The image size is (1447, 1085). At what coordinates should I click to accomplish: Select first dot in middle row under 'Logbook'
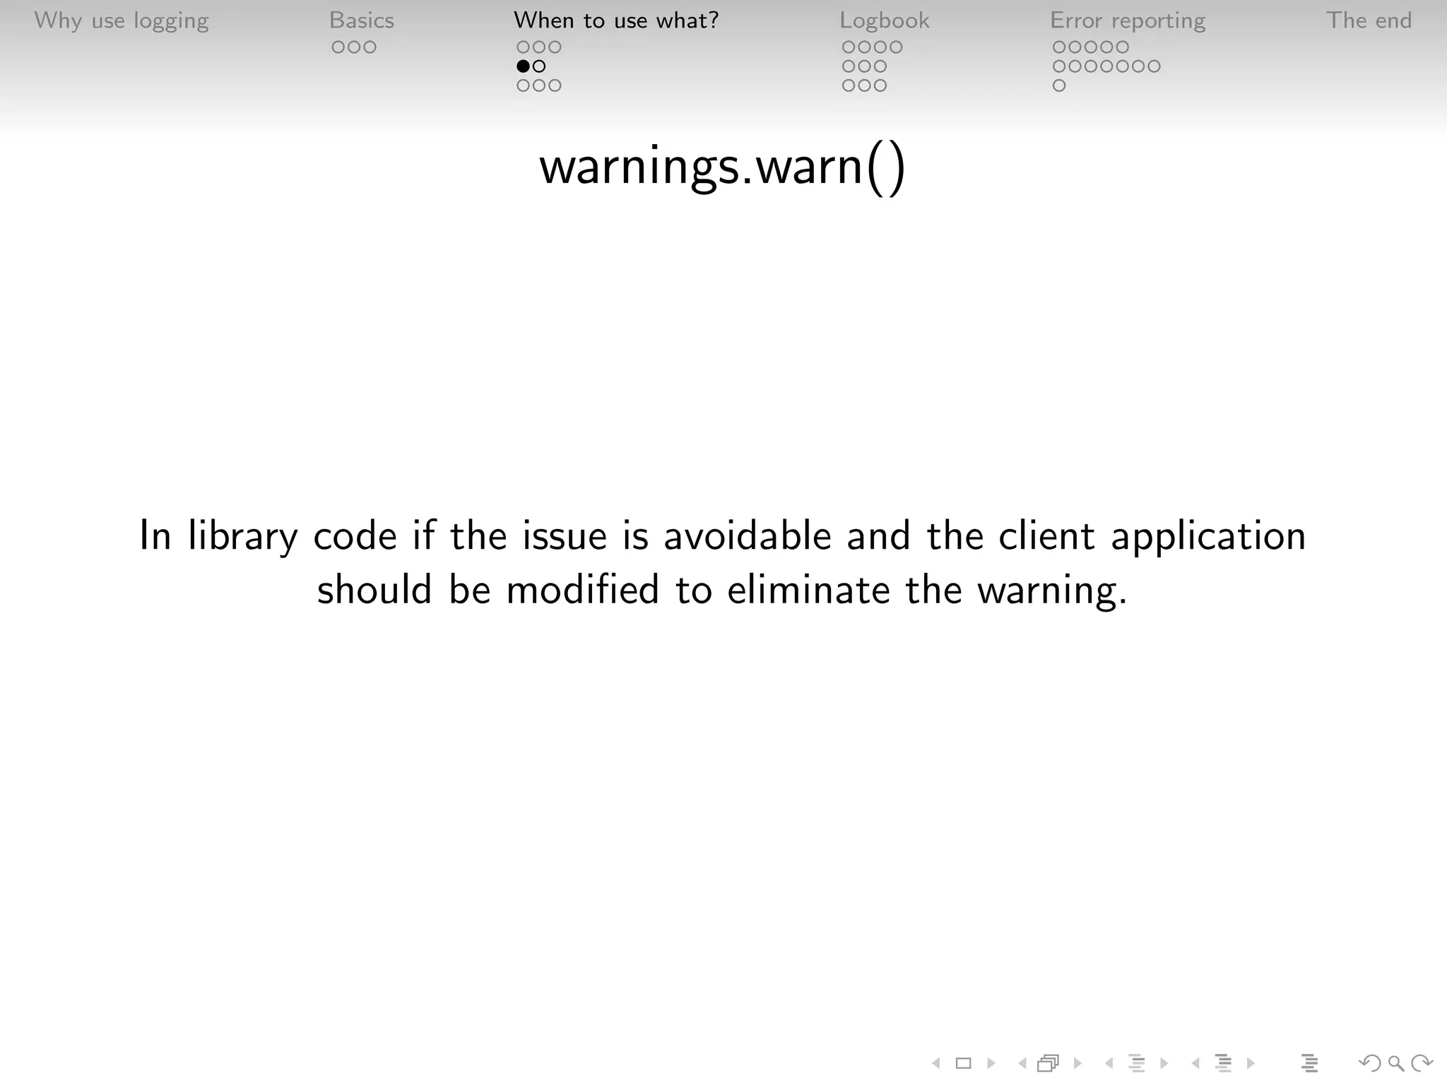click(849, 66)
